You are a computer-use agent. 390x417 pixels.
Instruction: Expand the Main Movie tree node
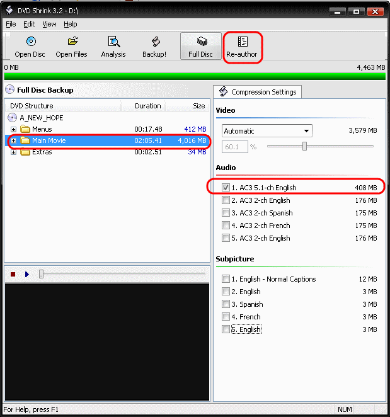14,140
